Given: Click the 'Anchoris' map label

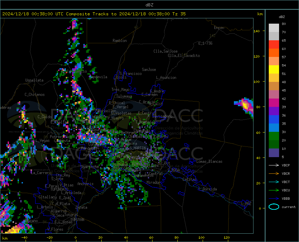Looking at the screenshot, I should point(85,184).
